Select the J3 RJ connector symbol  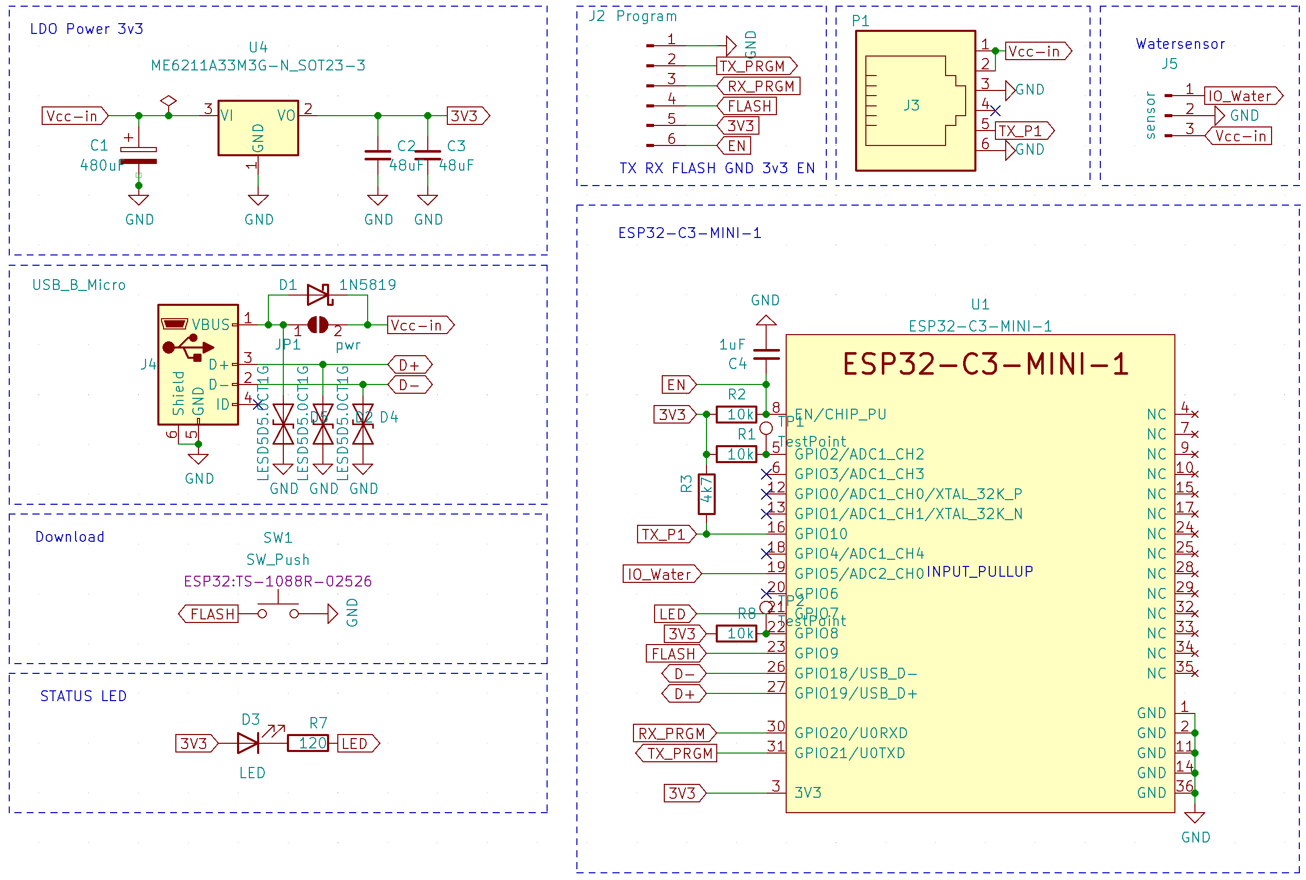click(915, 101)
